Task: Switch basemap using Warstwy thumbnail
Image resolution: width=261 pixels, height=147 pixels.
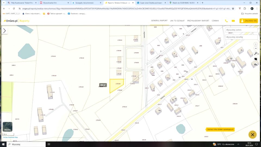Action: click(8, 127)
